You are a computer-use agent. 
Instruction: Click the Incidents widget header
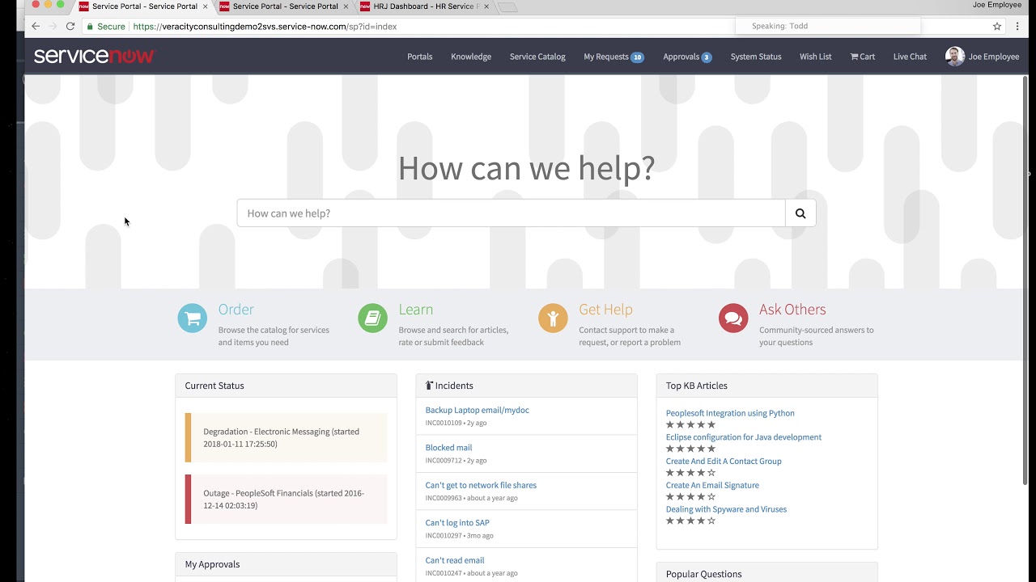(526, 386)
